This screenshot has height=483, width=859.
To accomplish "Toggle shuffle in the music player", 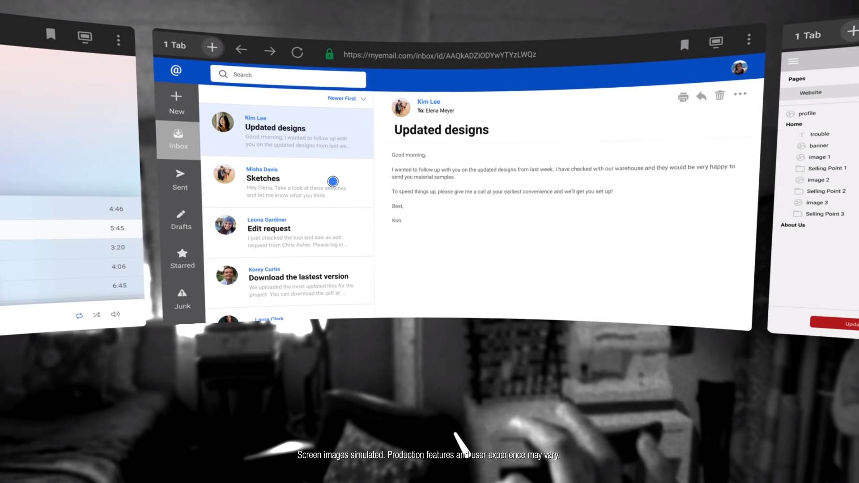I will pyautogui.click(x=97, y=315).
